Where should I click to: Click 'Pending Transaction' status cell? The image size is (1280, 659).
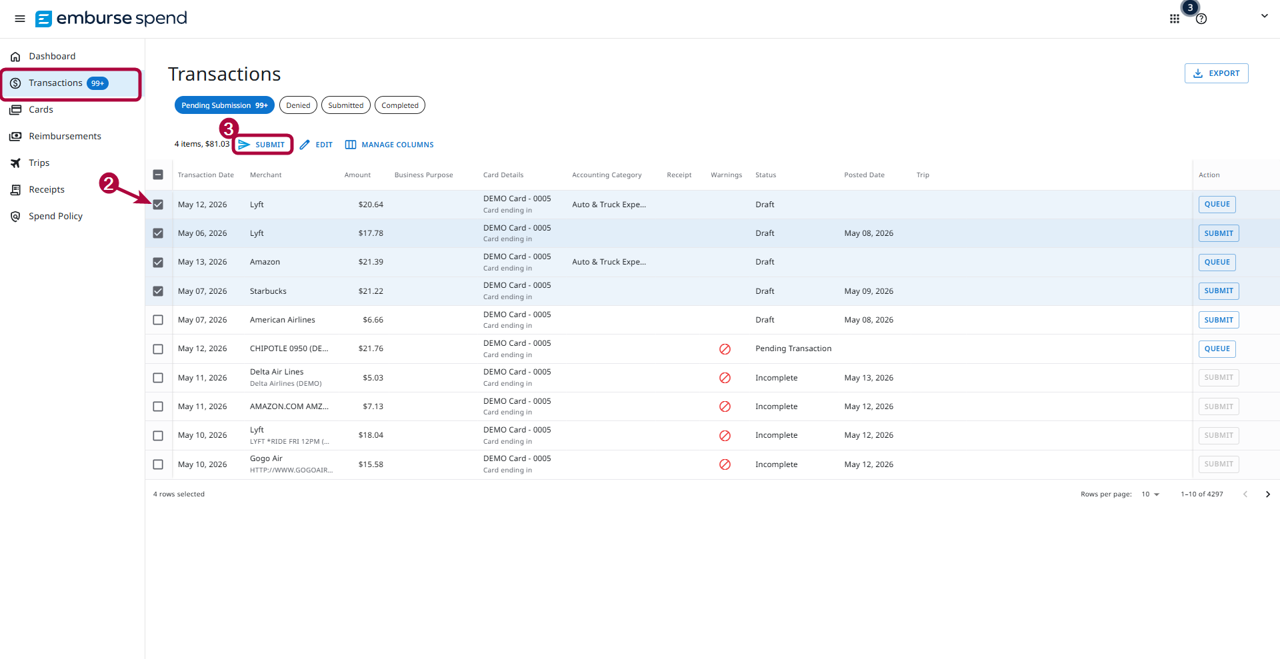coord(793,348)
